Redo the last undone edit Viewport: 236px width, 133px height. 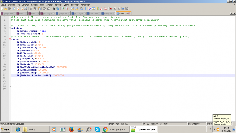pos(48,9)
